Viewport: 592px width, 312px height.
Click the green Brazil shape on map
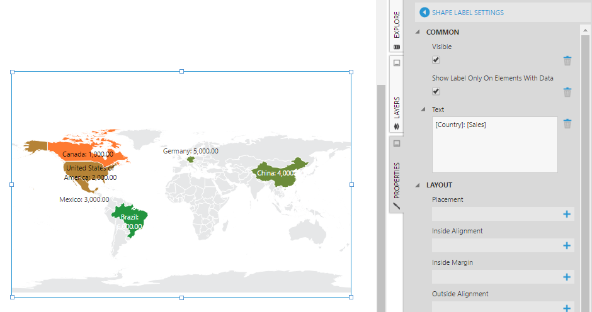pos(134,221)
